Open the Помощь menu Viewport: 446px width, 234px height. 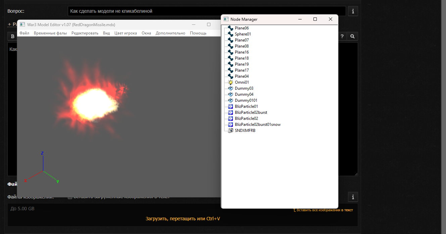tap(198, 33)
